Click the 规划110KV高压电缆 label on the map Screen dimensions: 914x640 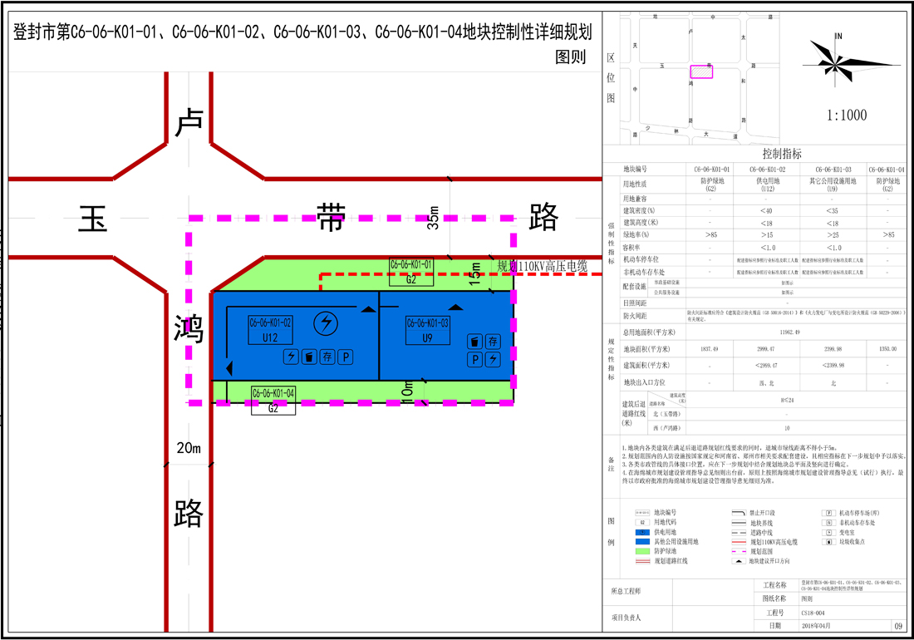542,267
